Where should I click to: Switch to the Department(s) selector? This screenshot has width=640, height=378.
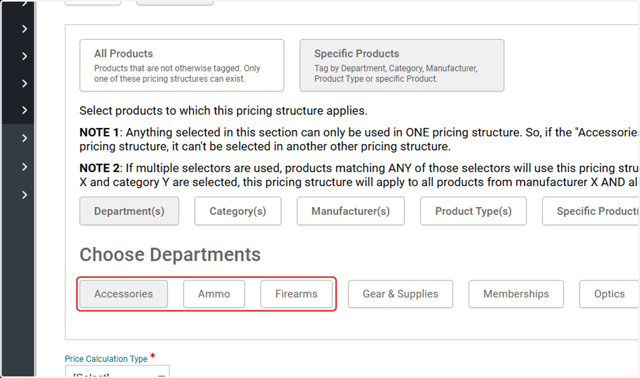(x=129, y=211)
